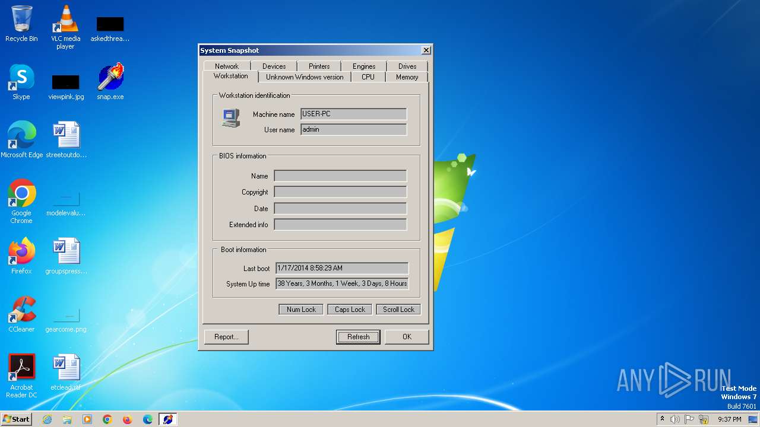Screen dimensions: 760x427
Task: Switch to the CPU tab
Action: [x=368, y=77]
